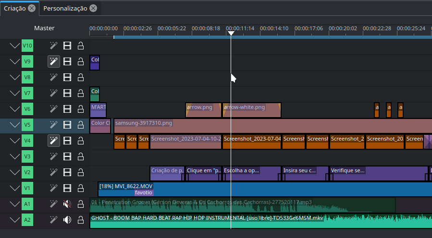The width and height of the screenshot is (432, 238).
Task: Toggle effects wand on track V4
Action: tap(54, 141)
